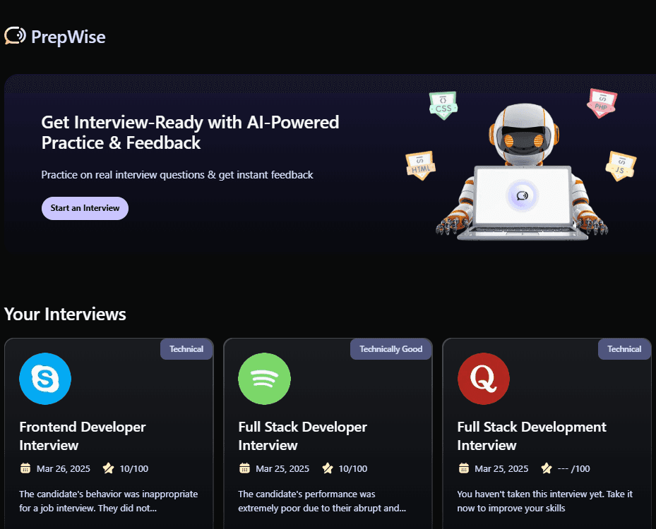656x529 pixels.
Task: Click the PrepWise logo icon
Action: (x=13, y=35)
